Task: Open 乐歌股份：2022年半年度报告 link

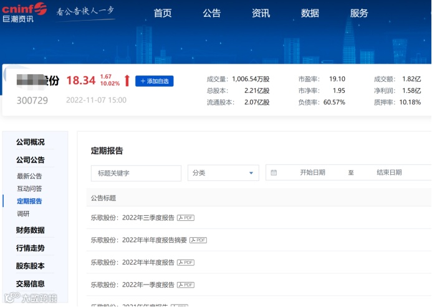Action: (x=133, y=263)
